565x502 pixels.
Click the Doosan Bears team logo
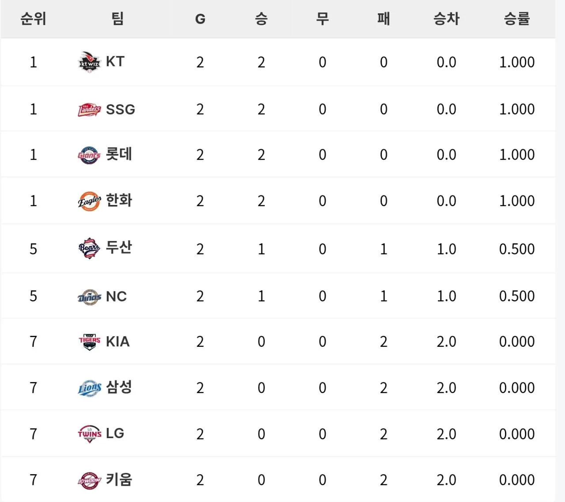click(x=89, y=249)
